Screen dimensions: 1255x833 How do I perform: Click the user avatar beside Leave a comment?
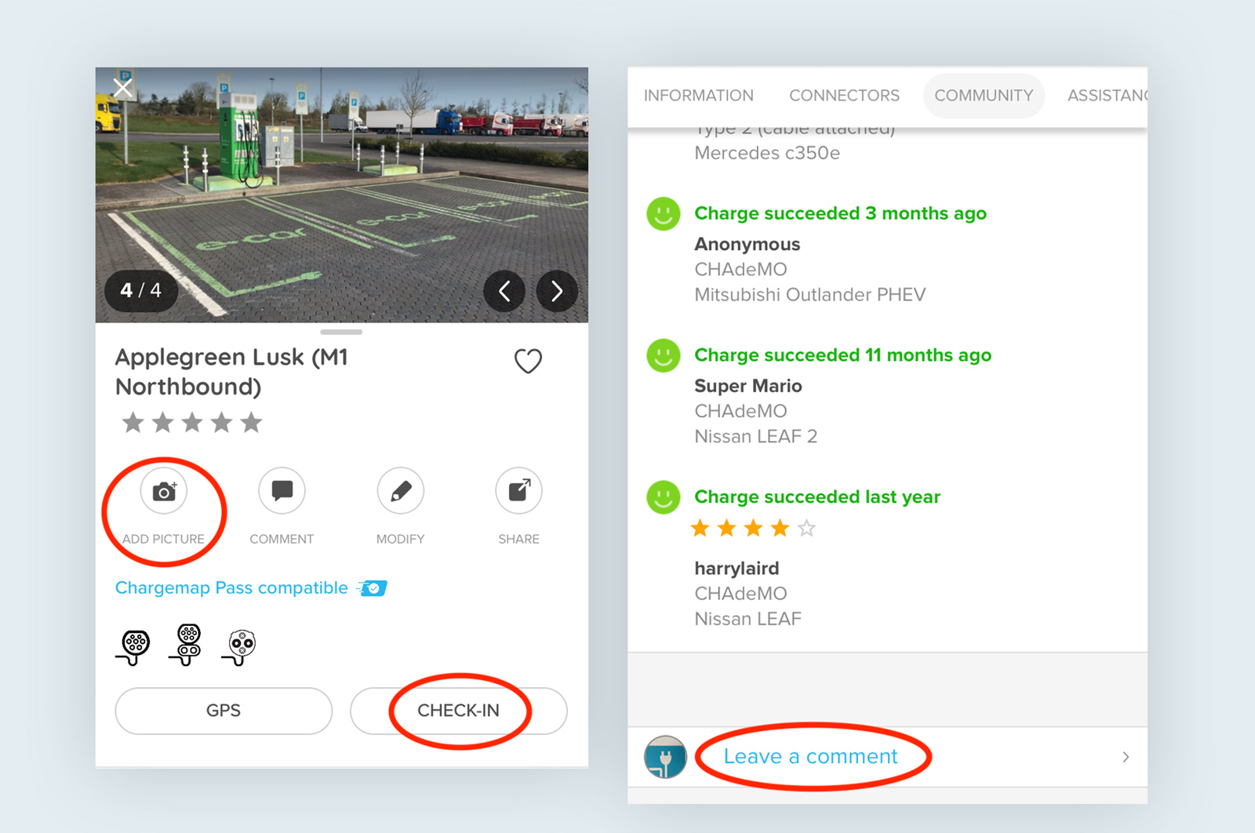coord(665,757)
